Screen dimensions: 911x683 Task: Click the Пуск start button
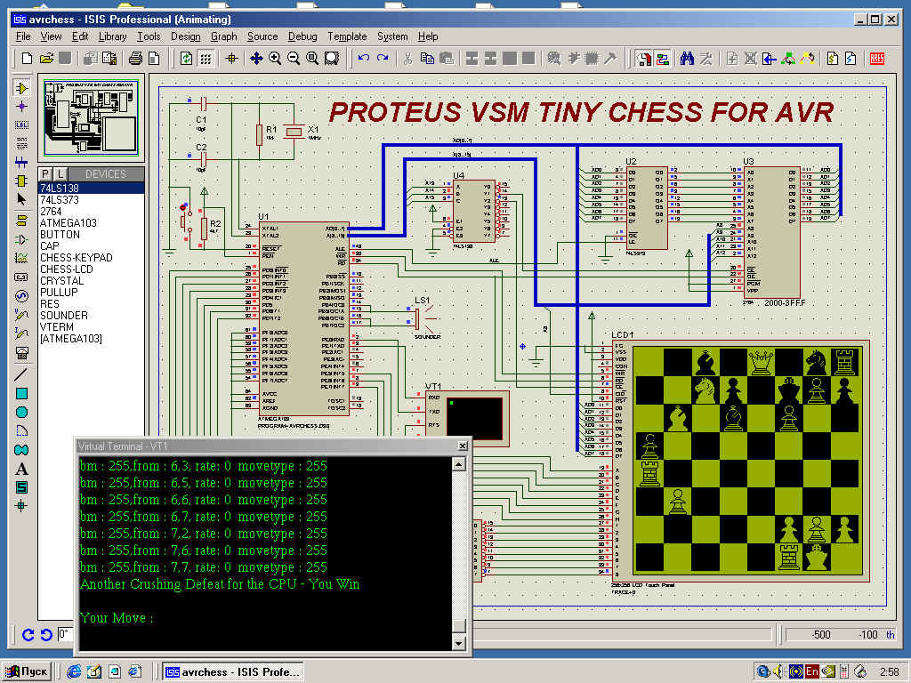click(28, 671)
